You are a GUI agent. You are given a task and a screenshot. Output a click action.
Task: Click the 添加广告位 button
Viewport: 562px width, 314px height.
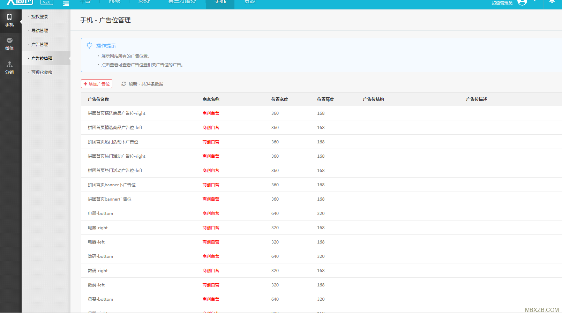pos(97,84)
